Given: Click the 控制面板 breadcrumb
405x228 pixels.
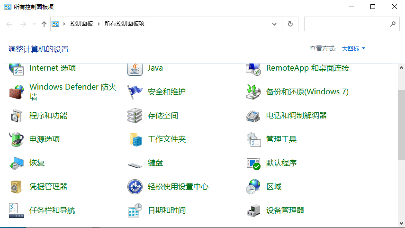Looking at the screenshot, I should click(81, 24).
